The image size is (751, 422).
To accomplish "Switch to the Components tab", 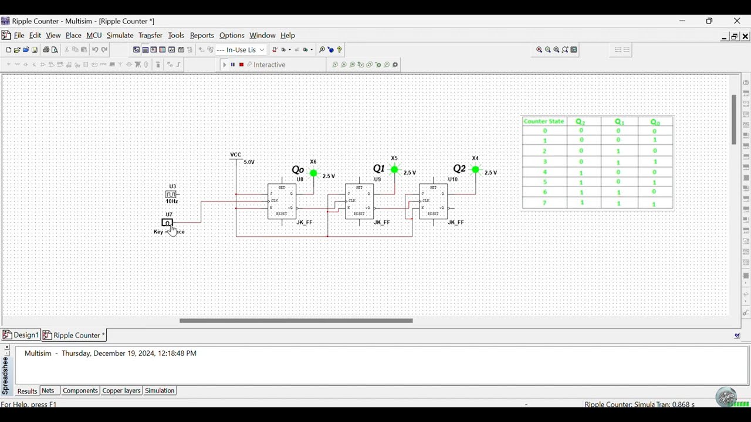I will click(80, 391).
